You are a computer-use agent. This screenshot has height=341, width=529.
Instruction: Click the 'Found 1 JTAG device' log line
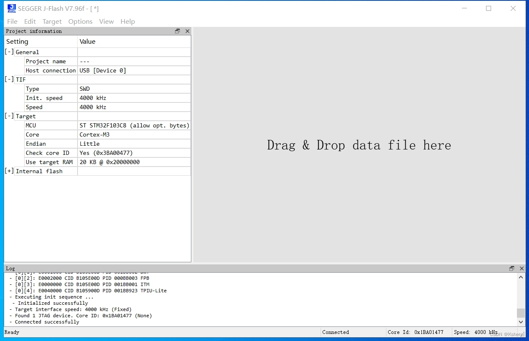(80, 316)
